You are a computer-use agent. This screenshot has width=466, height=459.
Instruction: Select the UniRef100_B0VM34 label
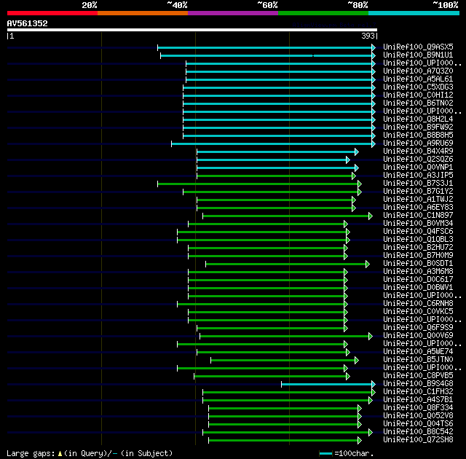pos(418,224)
